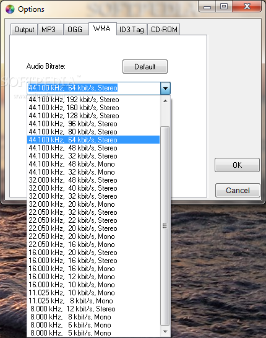Choose 22.050 kHz, 20 kbit/s, Mono
Screen dimensions: 266x338
[x=93, y=236]
